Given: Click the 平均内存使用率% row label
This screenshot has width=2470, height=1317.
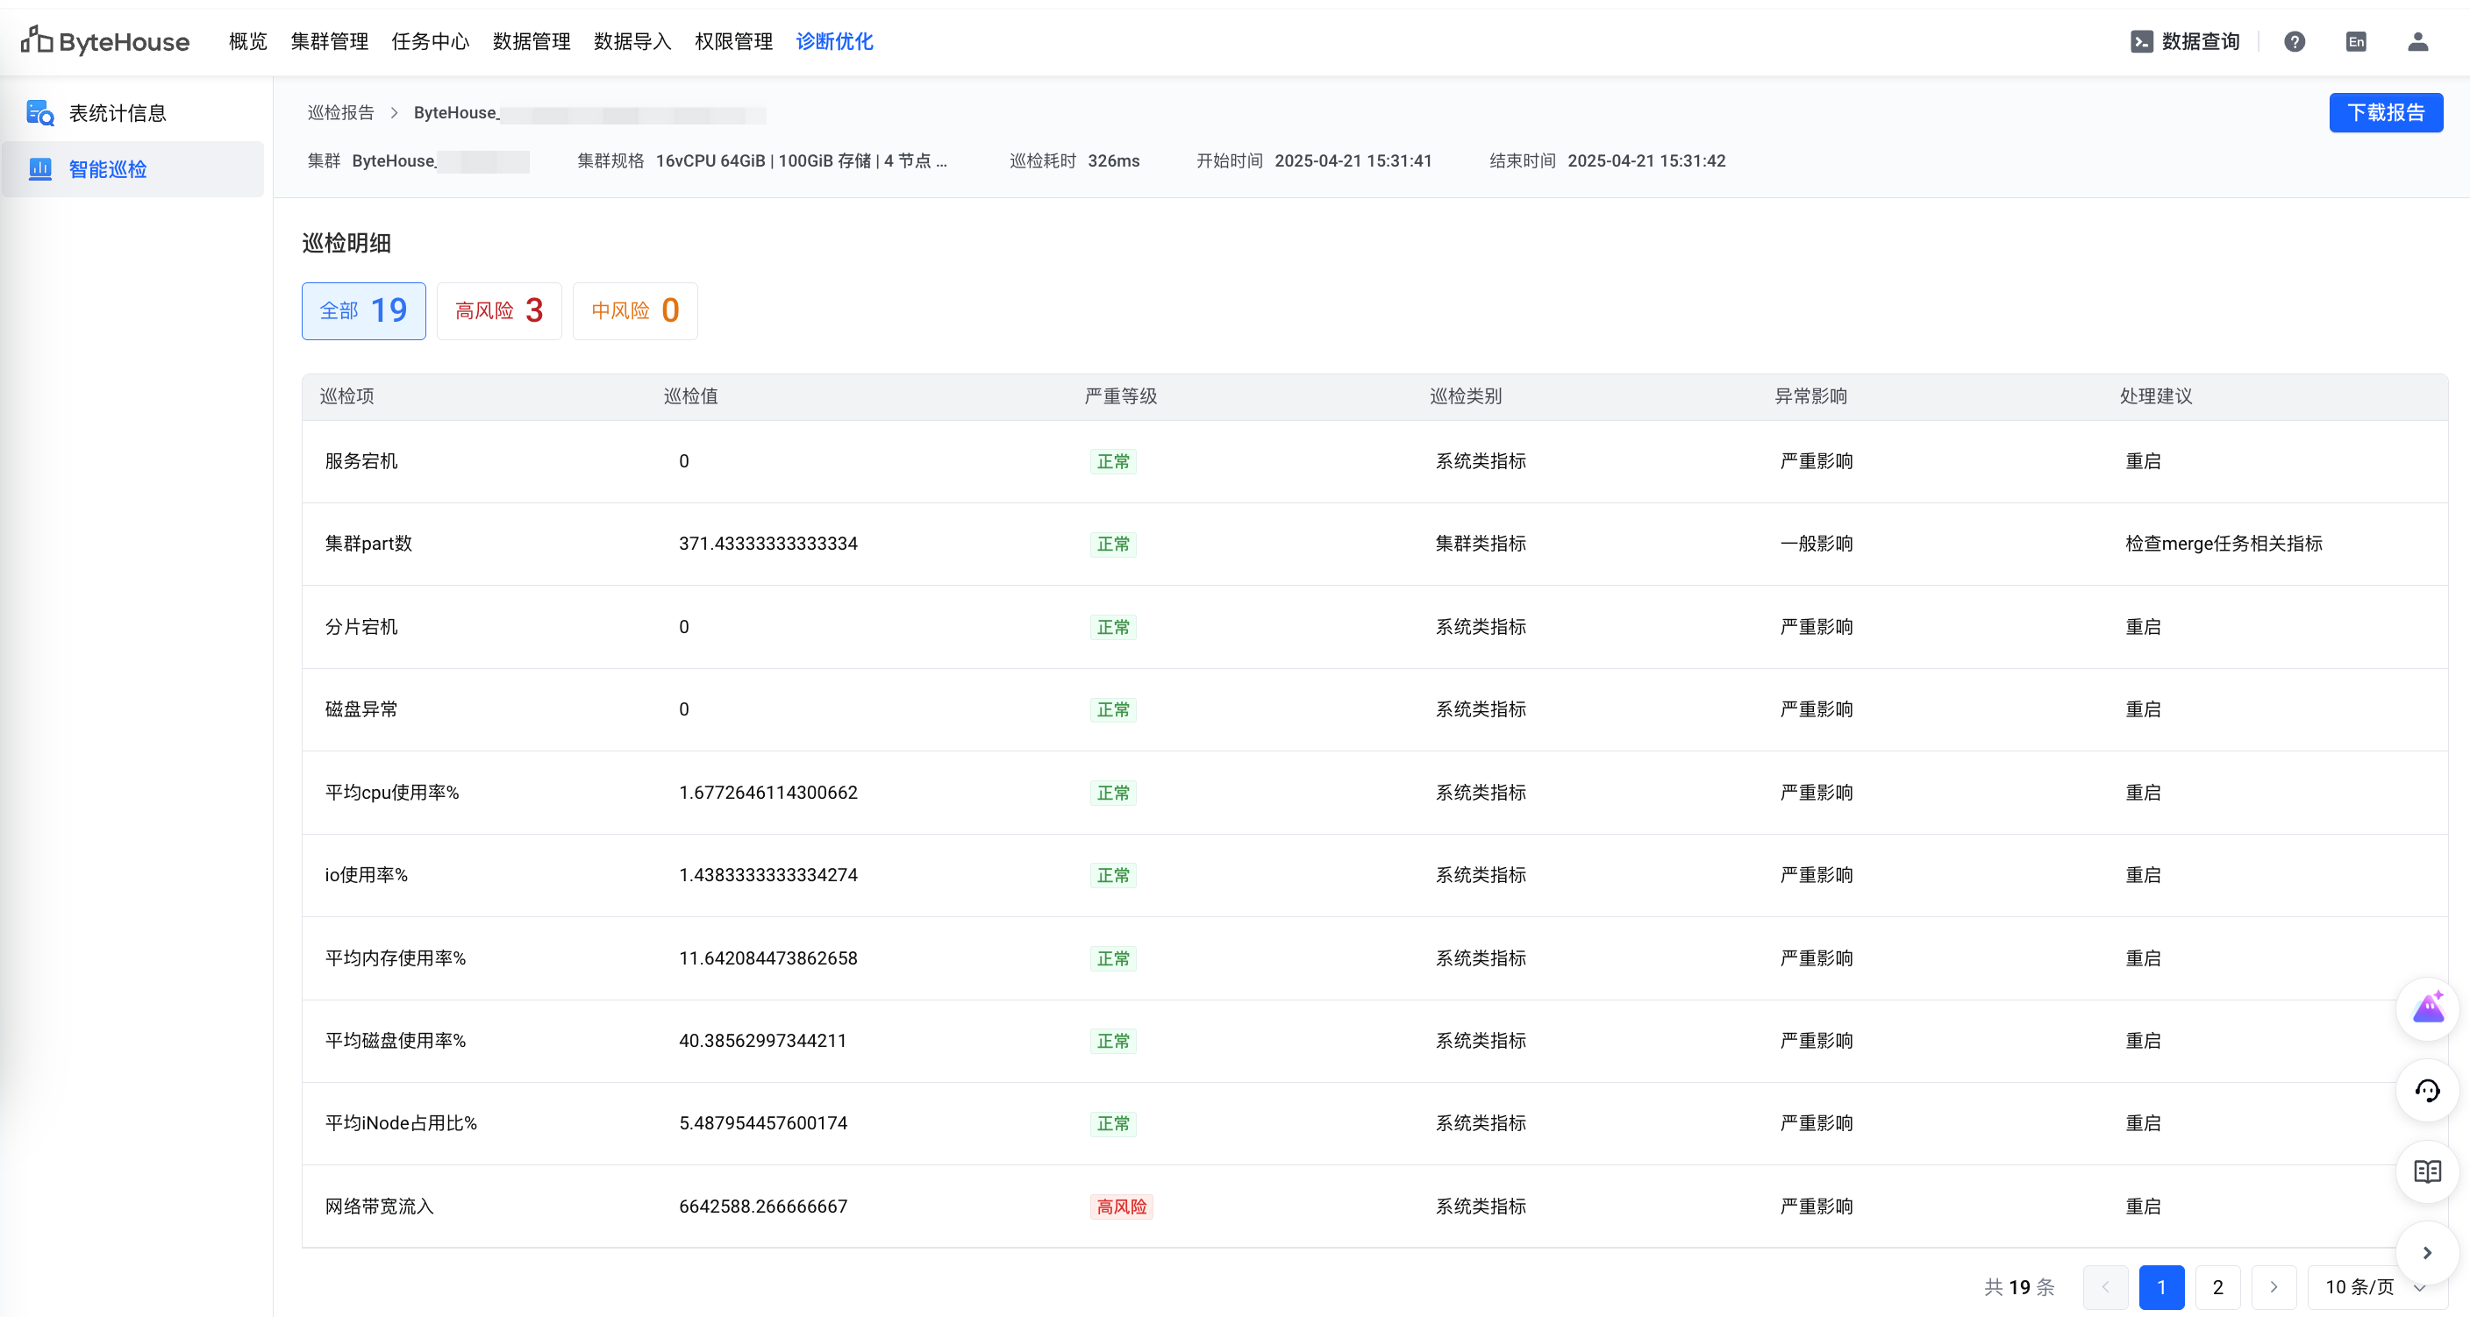Looking at the screenshot, I should [x=395, y=958].
